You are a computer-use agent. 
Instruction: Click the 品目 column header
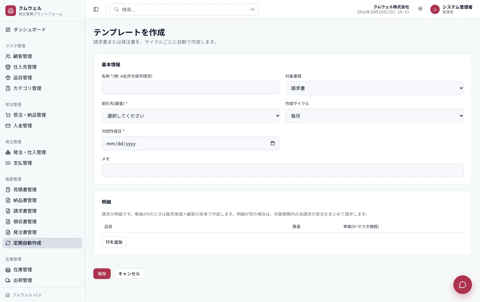108,227
